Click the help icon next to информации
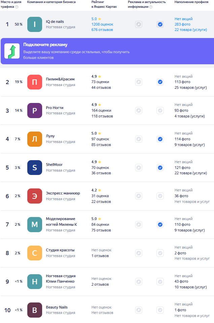 click(151, 7)
